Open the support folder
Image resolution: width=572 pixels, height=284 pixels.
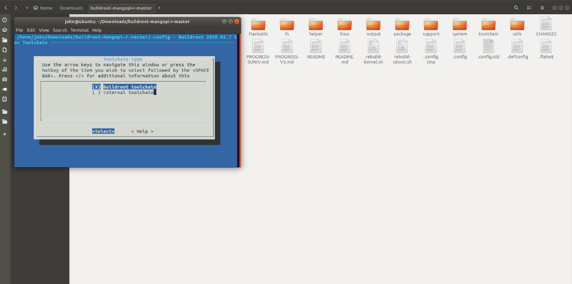(x=431, y=28)
